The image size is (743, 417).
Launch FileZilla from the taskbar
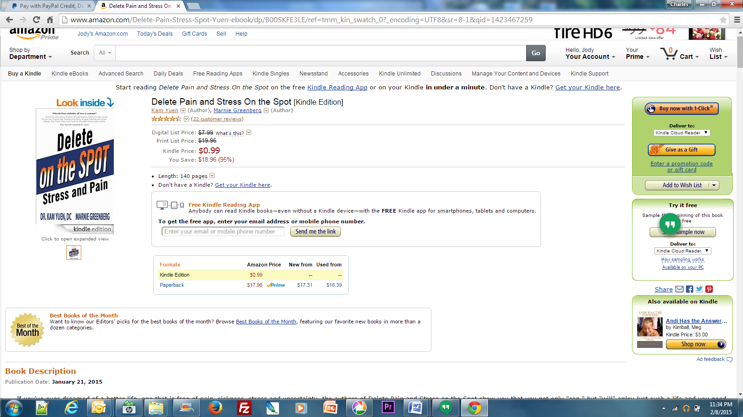click(244, 408)
